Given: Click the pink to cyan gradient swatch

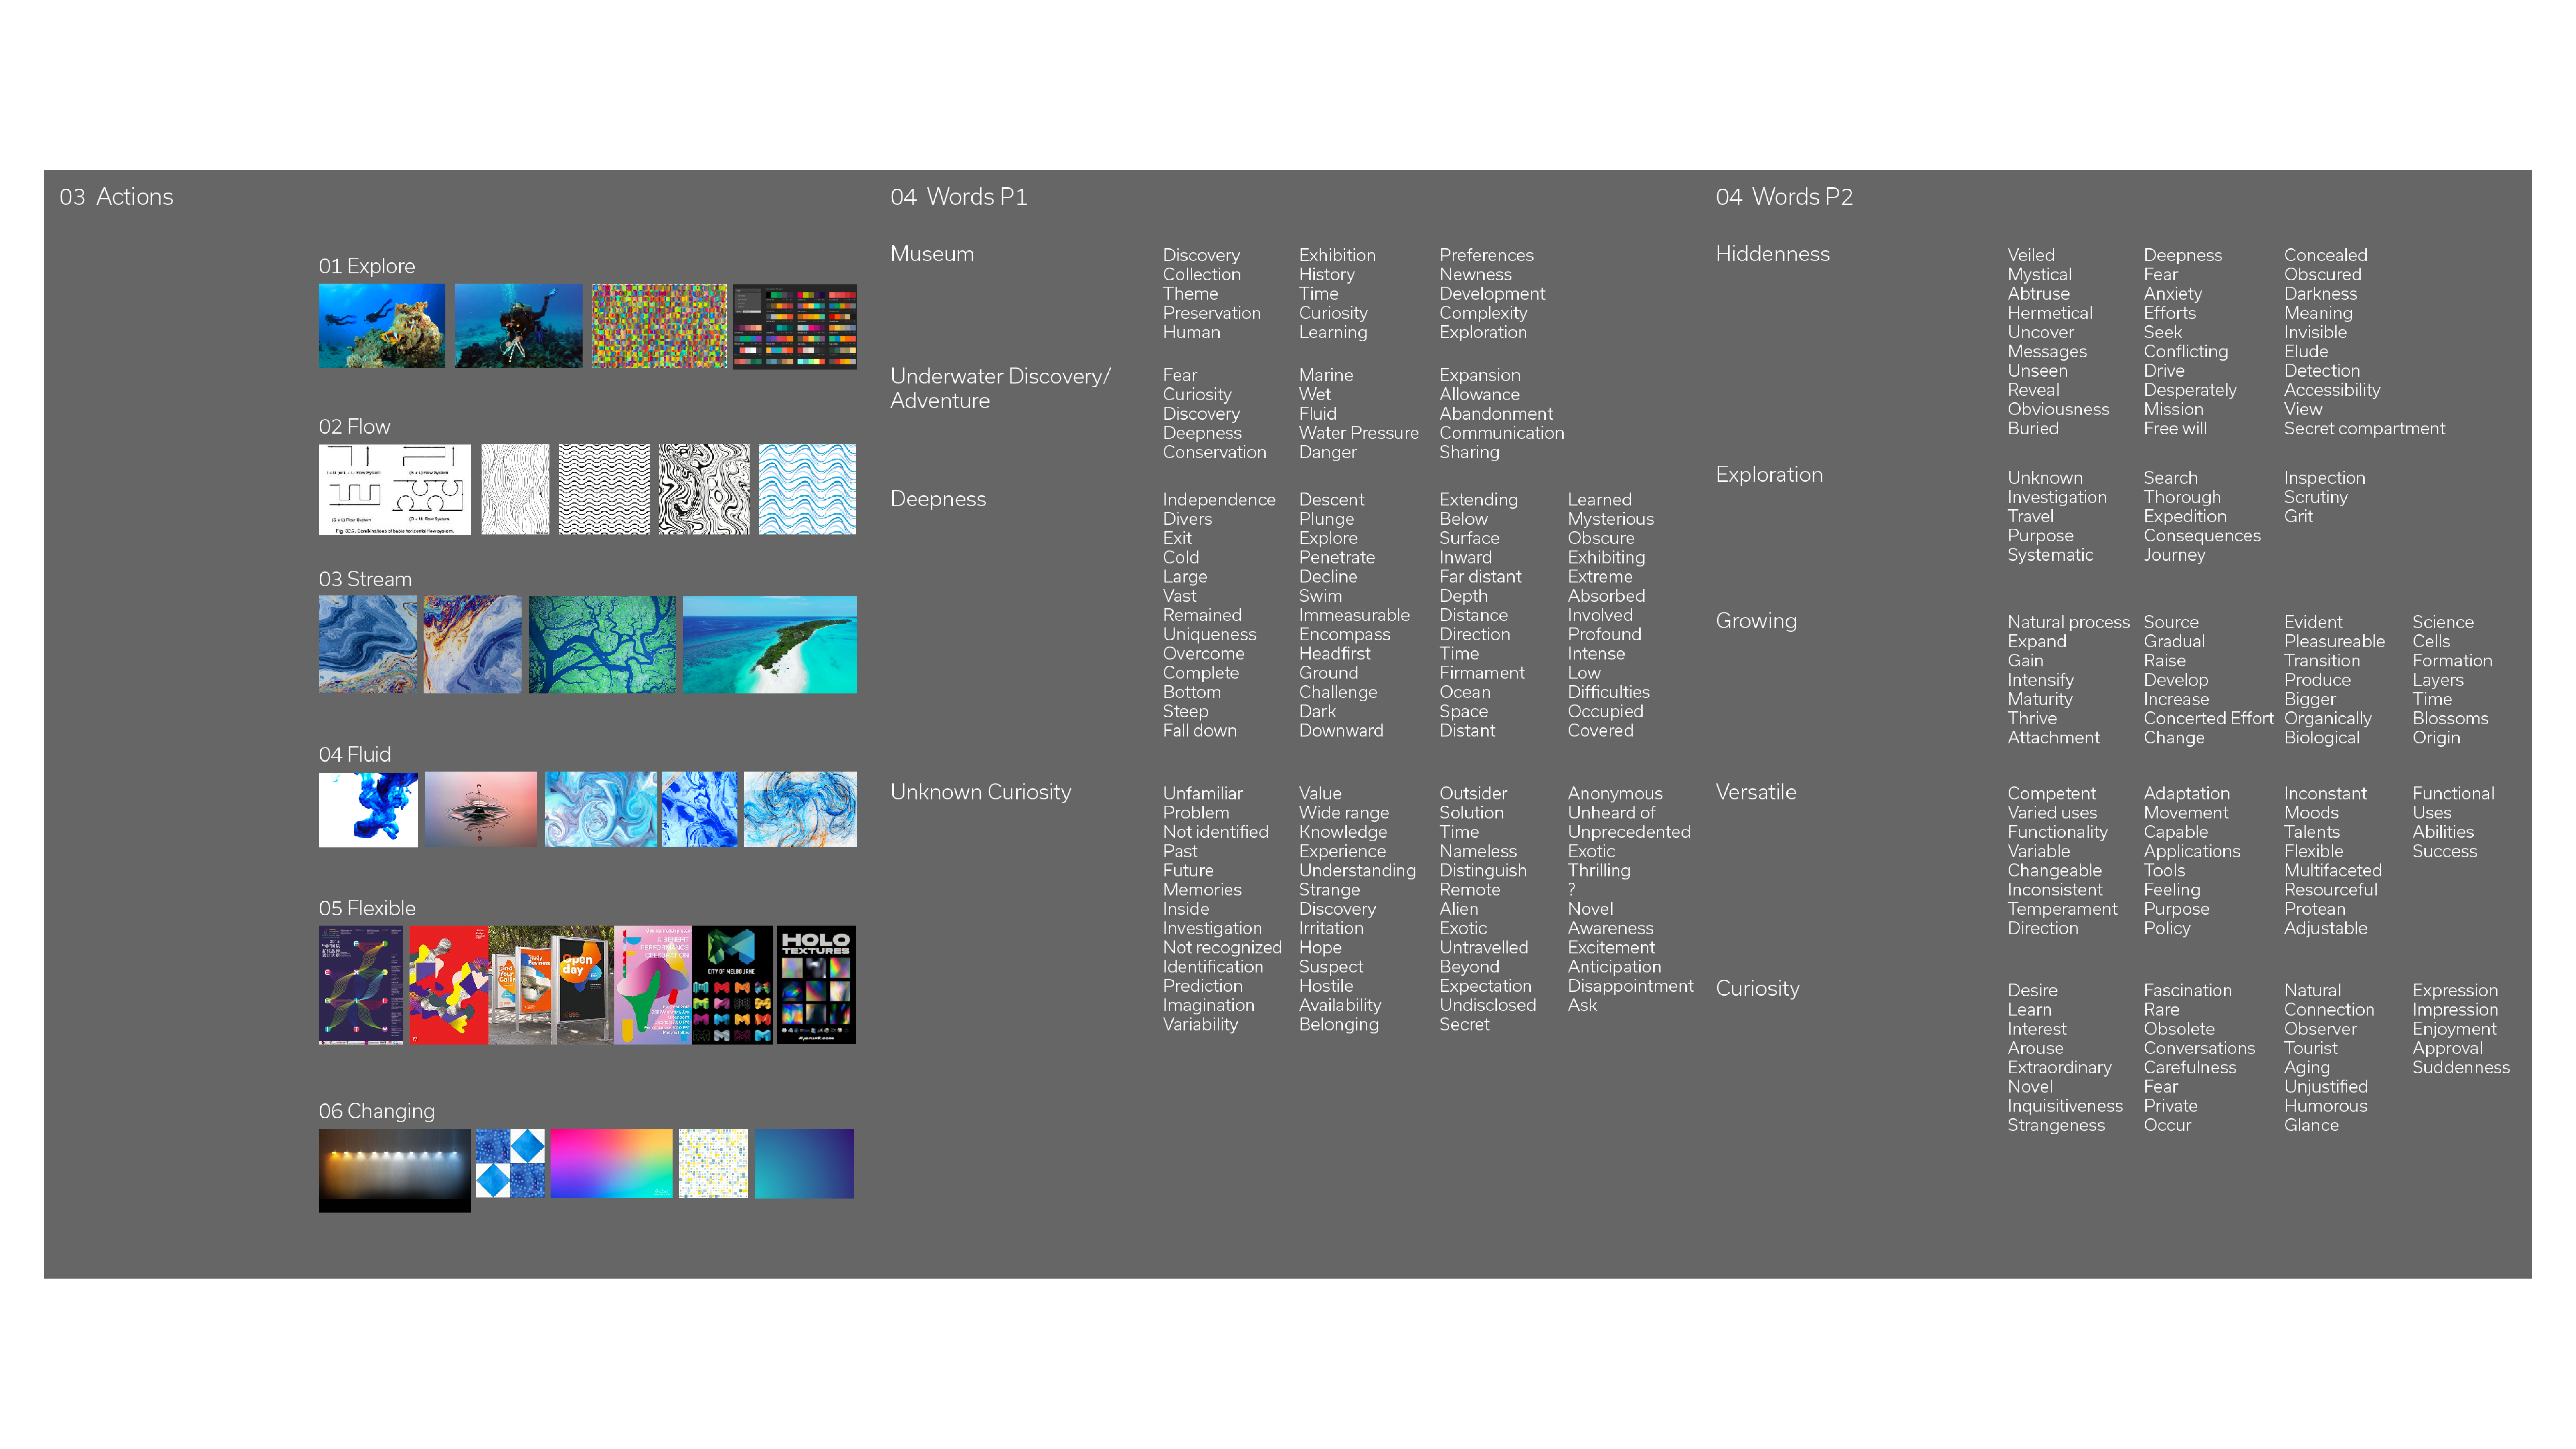Looking at the screenshot, I should [610, 1163].
